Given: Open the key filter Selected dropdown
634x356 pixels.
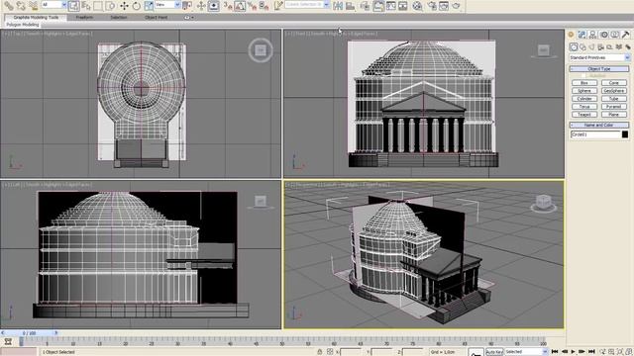Looking at the screenshot, I should click(526, 352).
